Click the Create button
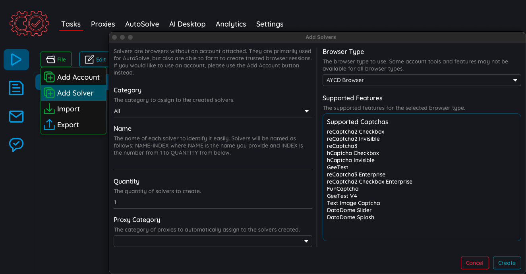Screen dimensions: 526x274 (x=507, y=263)
